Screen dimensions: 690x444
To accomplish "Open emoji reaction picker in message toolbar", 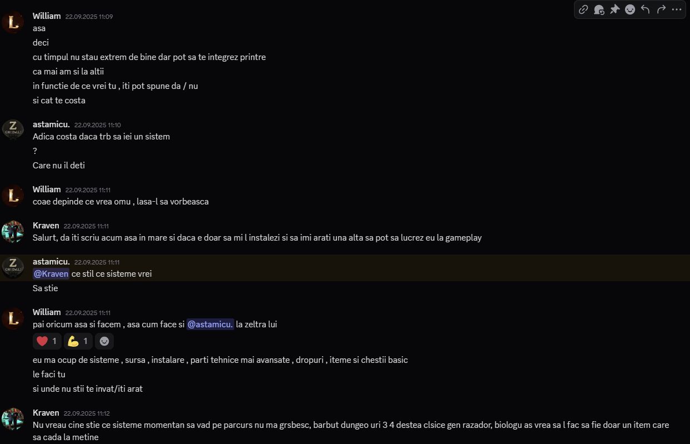I will pyautogui.click(x=630, y=9).
